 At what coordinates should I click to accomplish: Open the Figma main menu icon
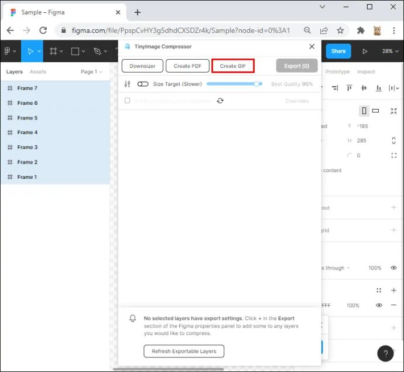(7, 51)
